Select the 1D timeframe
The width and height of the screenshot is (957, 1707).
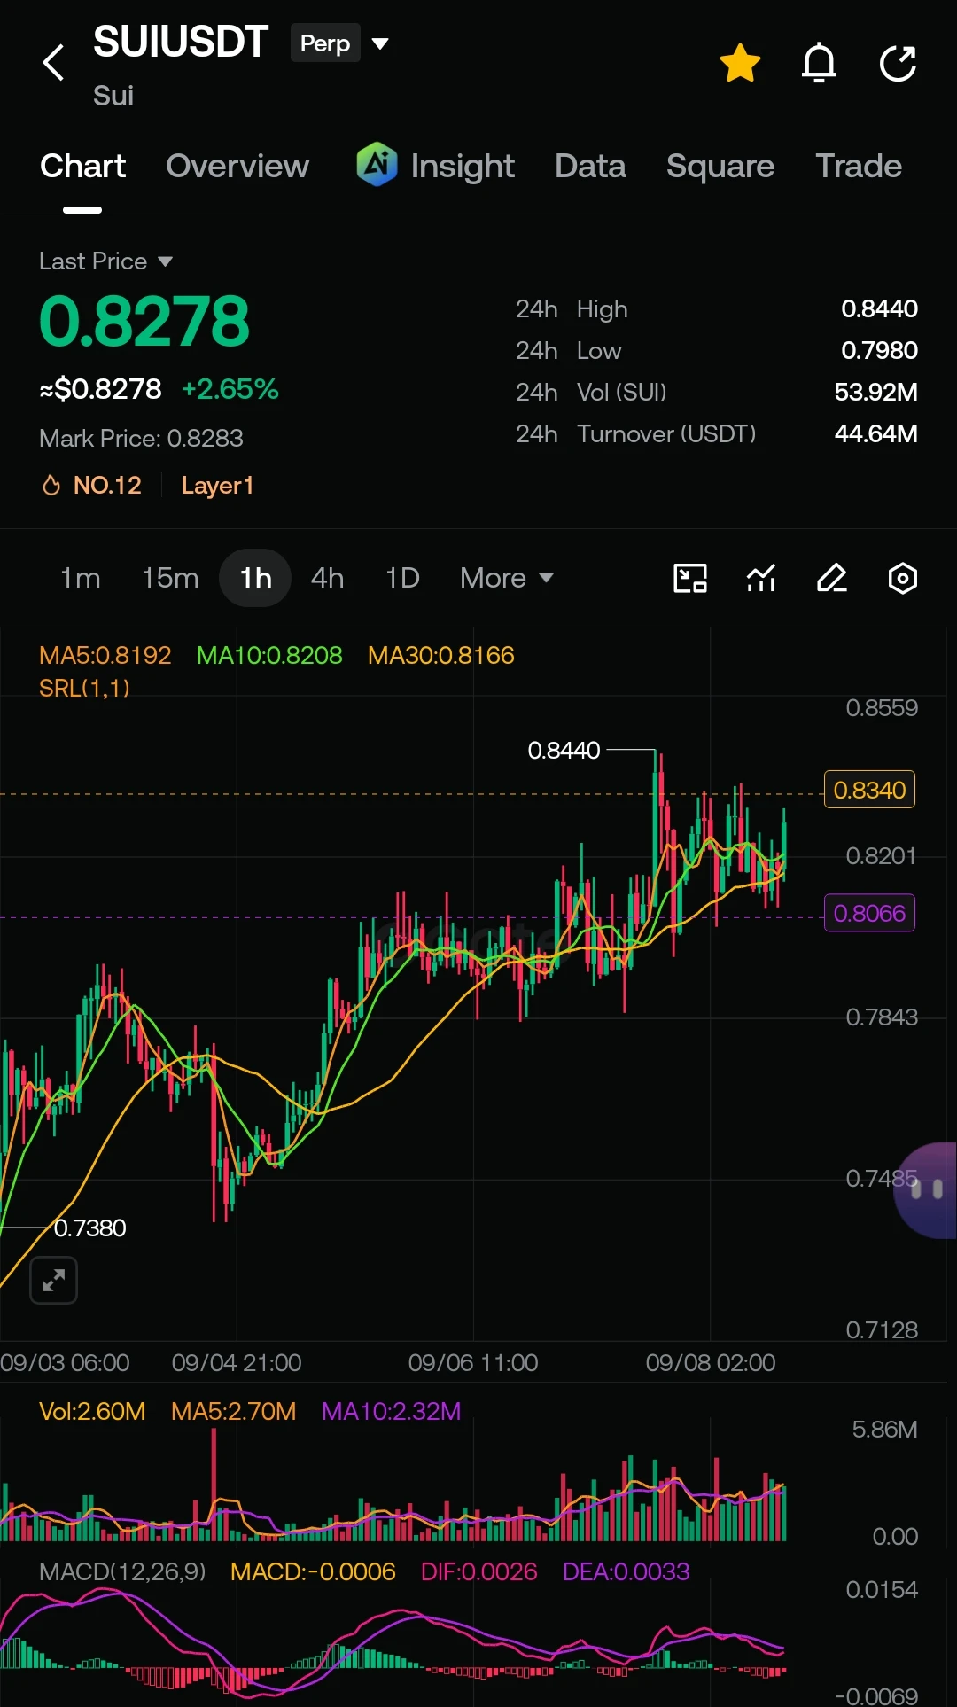point(401,578)
